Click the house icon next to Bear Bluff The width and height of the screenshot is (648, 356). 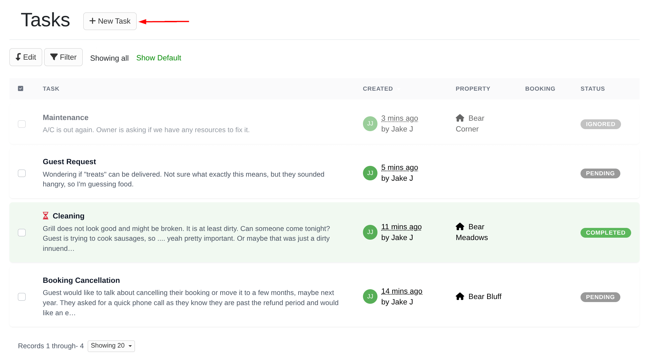[x=460, y=296]
